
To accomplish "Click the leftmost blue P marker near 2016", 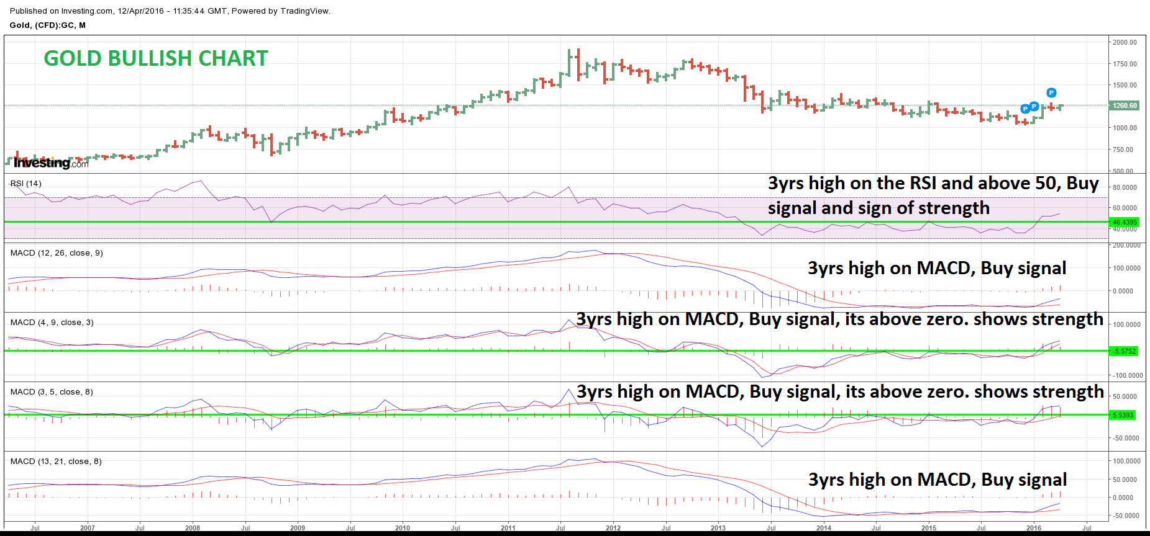I will coord(1025,109).
